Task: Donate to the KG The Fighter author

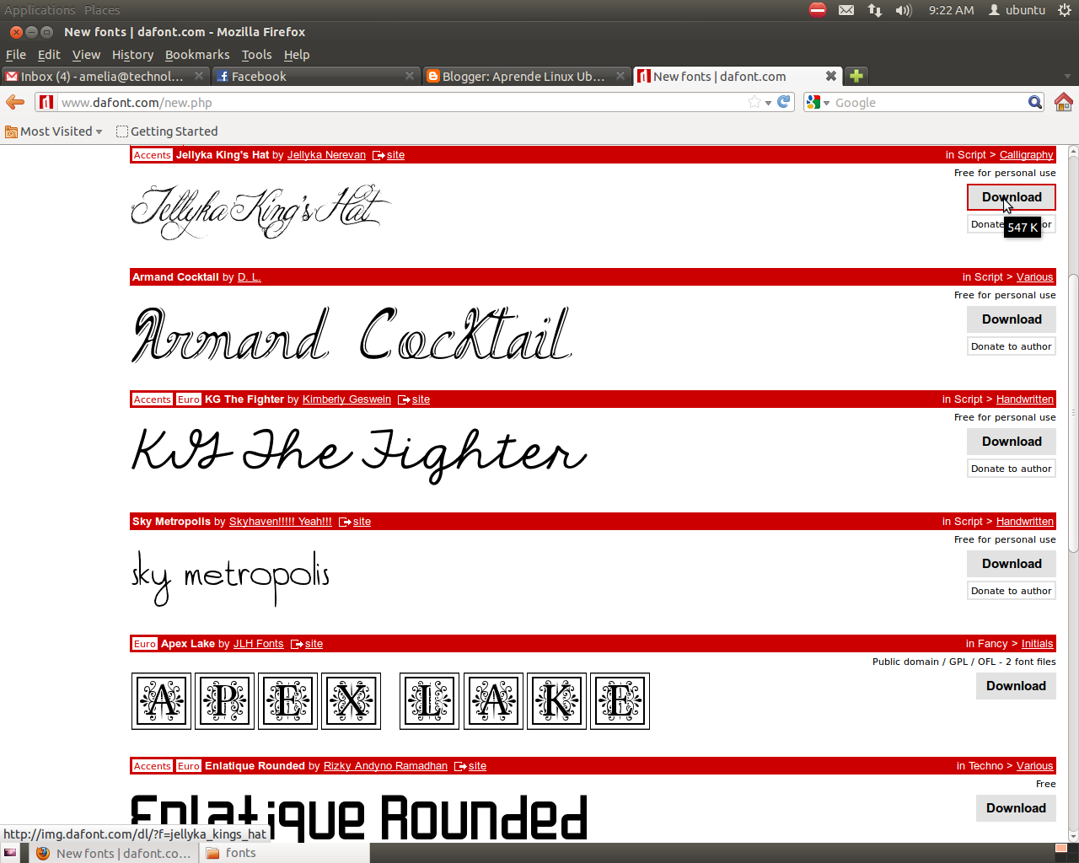Action: 1012,469
